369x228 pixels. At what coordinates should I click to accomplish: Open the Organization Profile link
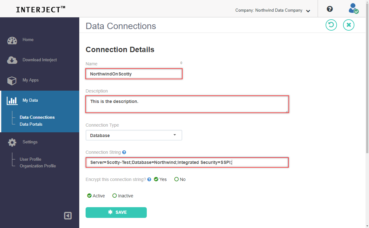tap(38, 166)
